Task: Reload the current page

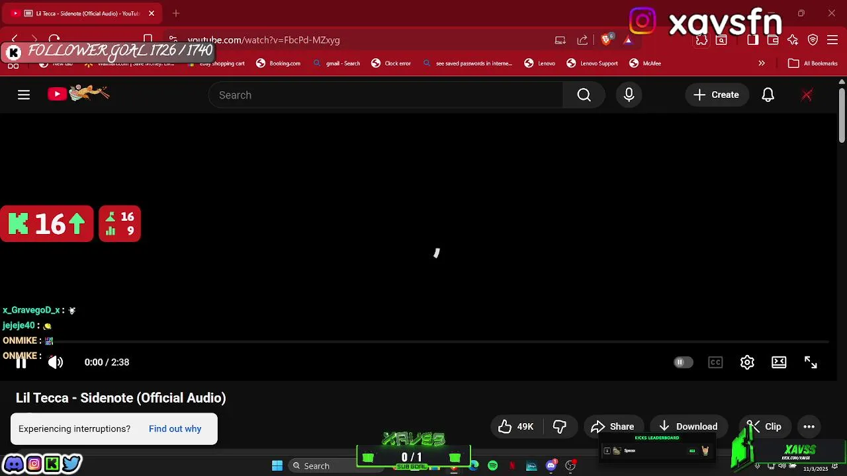Action: [x=54, y=40]
